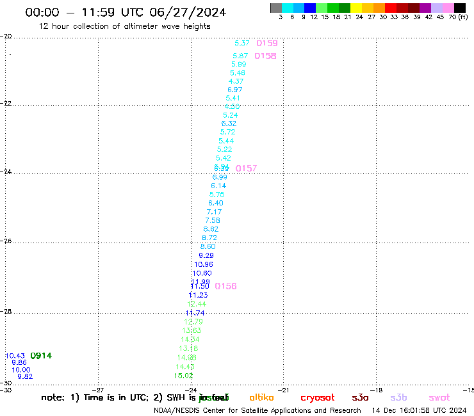Click the value 5.24
The height and width of the screenshot is (416, 474).
pyautogui.click(x=231, y=115)
